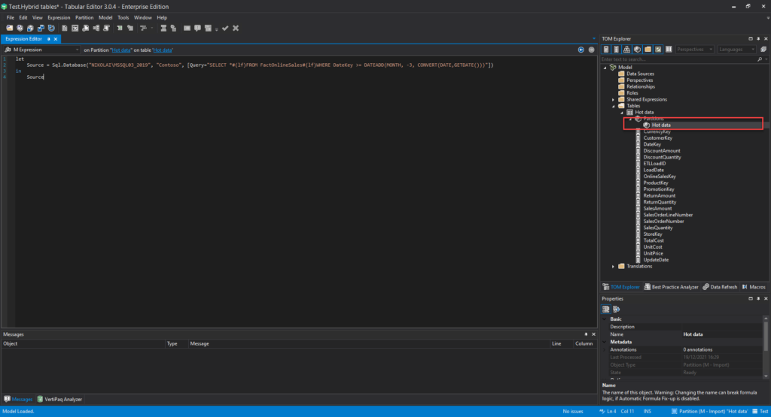Click the alphabetical sort icon in Properties

click(617, 309)
